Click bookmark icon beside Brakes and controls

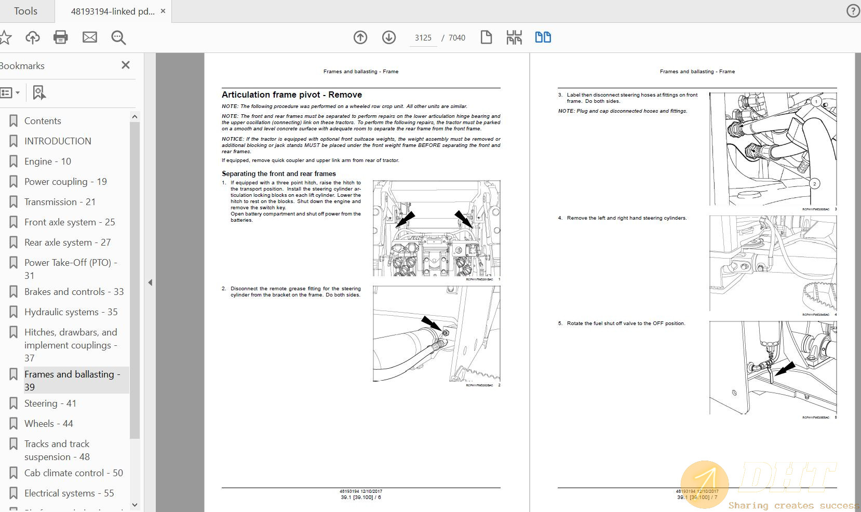[14, 292]
